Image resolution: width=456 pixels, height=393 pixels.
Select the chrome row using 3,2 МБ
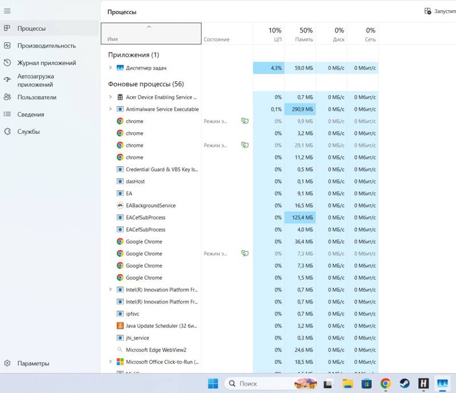point(239,133)
